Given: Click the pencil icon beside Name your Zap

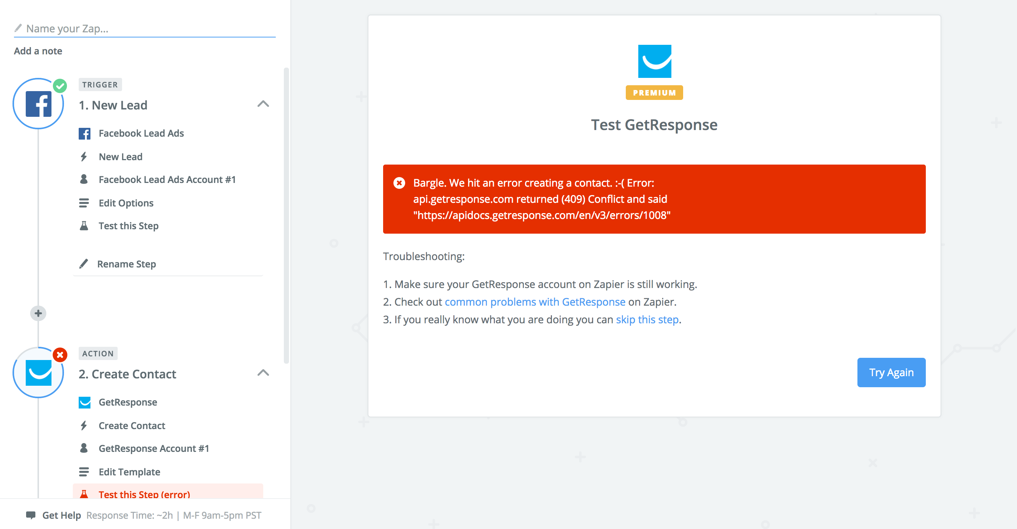Looking at the screenshot, I should pyautogui.click(x=18, y=28).
